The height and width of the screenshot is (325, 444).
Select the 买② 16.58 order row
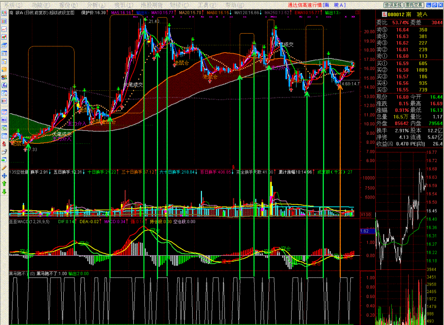click(409, 70)
